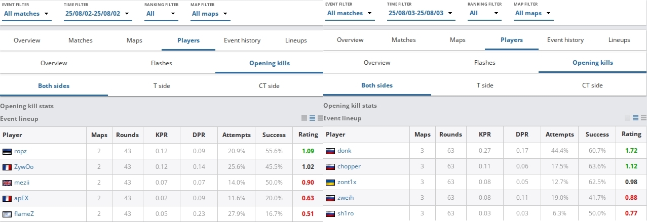
Task: Open ZywOo player profile link
Action: pyautogui.click(x=24, y=167)
